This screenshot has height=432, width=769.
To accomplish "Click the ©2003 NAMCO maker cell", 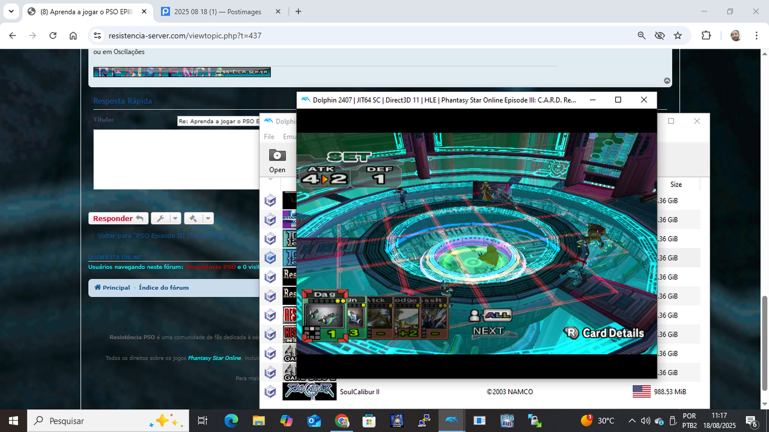I will point(510,392).
